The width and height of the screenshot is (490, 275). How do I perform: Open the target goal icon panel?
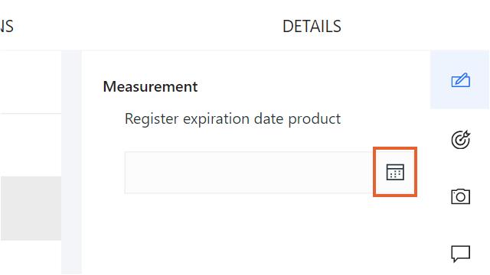pyautogui.click(x=460, y=139)
